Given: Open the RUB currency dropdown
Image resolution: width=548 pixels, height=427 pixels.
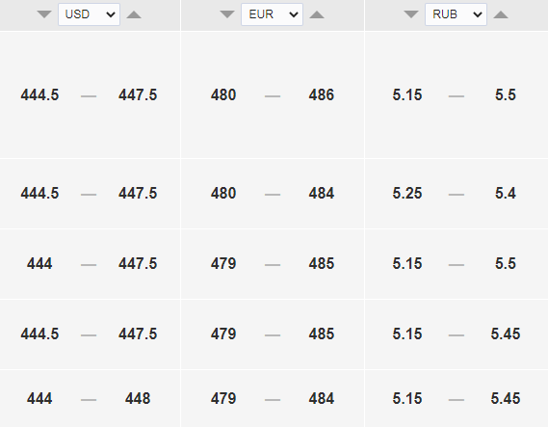Looking at the screenshot, I should (456, 14).
